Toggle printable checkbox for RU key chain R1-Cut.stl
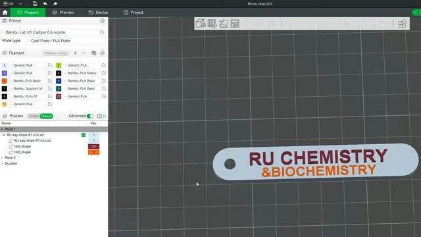 pyautogui.click(x=84, y=135)
